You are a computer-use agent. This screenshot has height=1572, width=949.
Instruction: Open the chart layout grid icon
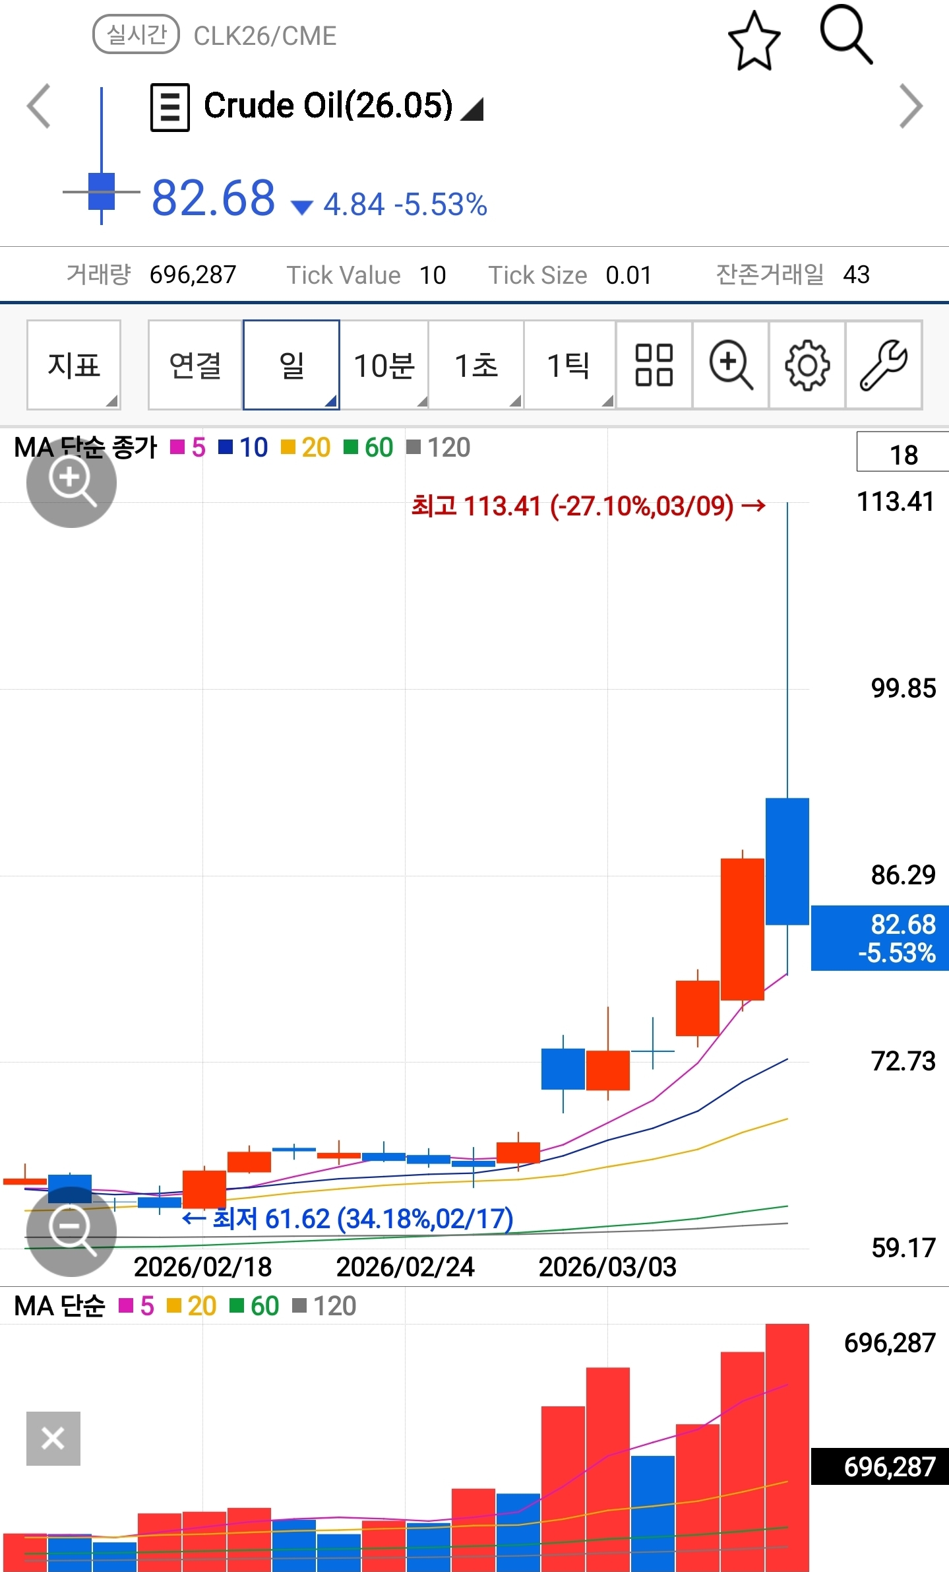coord(654,365)
